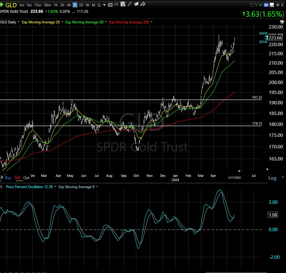Click the 191.32 horizontal line label
This screenshot has width=286, height=273.
coord(257,97)
